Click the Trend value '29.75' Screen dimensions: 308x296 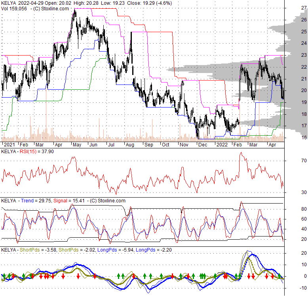click(x=45, y=201)
